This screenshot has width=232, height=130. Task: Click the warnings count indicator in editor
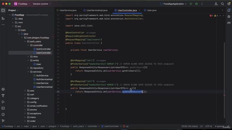point(216,16)
